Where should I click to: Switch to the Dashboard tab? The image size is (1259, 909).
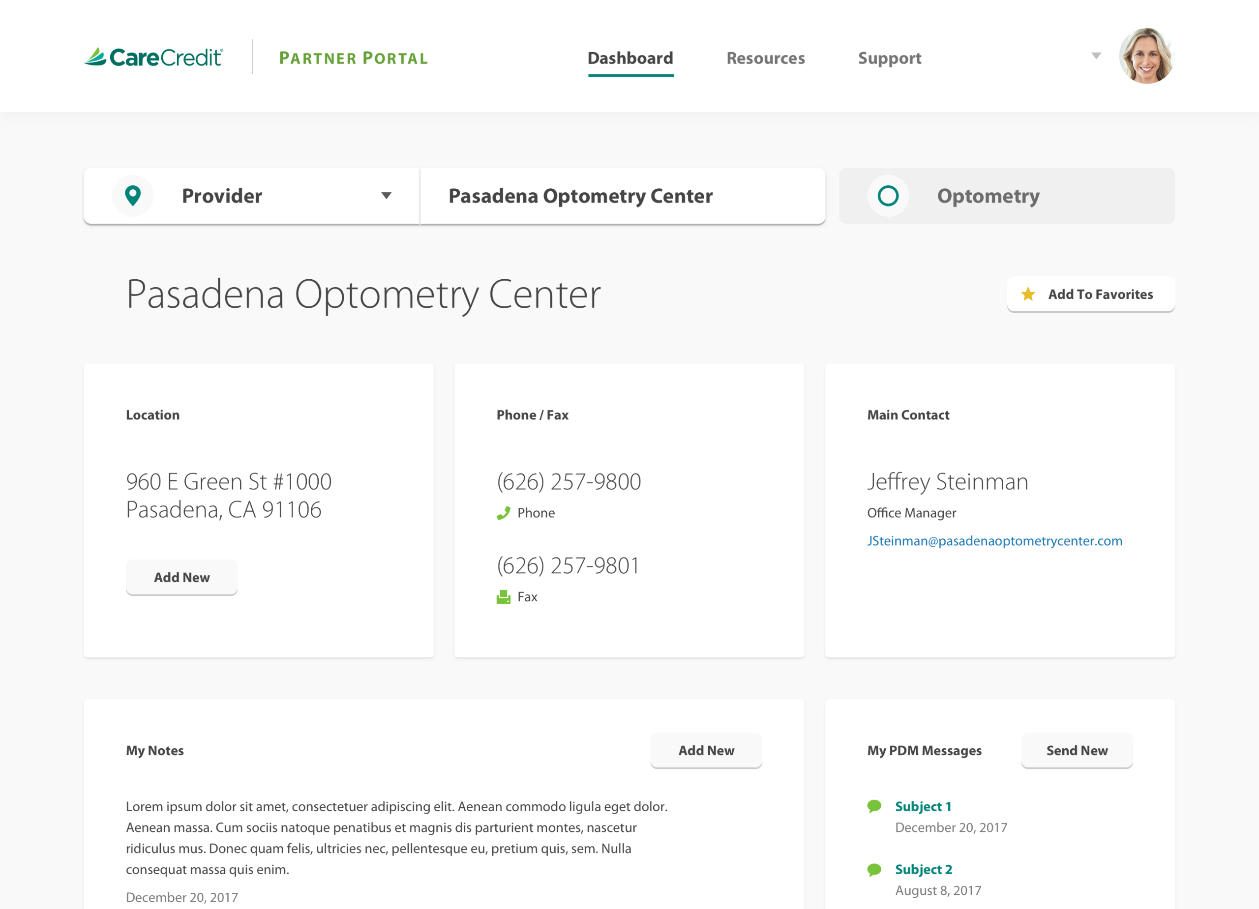(x=630, y=59)
